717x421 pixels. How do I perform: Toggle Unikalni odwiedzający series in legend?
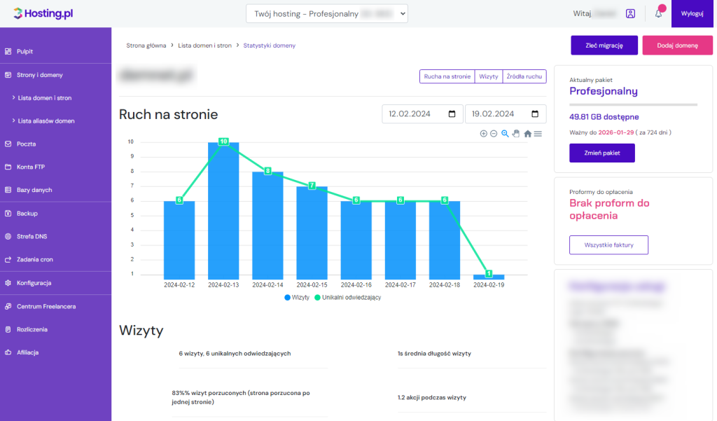pos(346,298)
